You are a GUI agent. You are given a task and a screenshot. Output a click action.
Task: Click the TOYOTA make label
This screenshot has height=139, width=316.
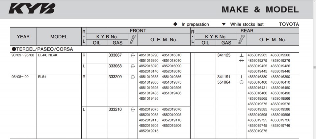[289, 24]
